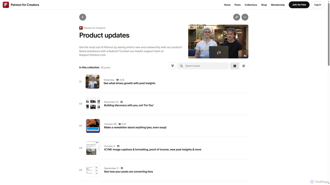
Task: Open thumbnail of converting fans post
Action: click(93, 170)
